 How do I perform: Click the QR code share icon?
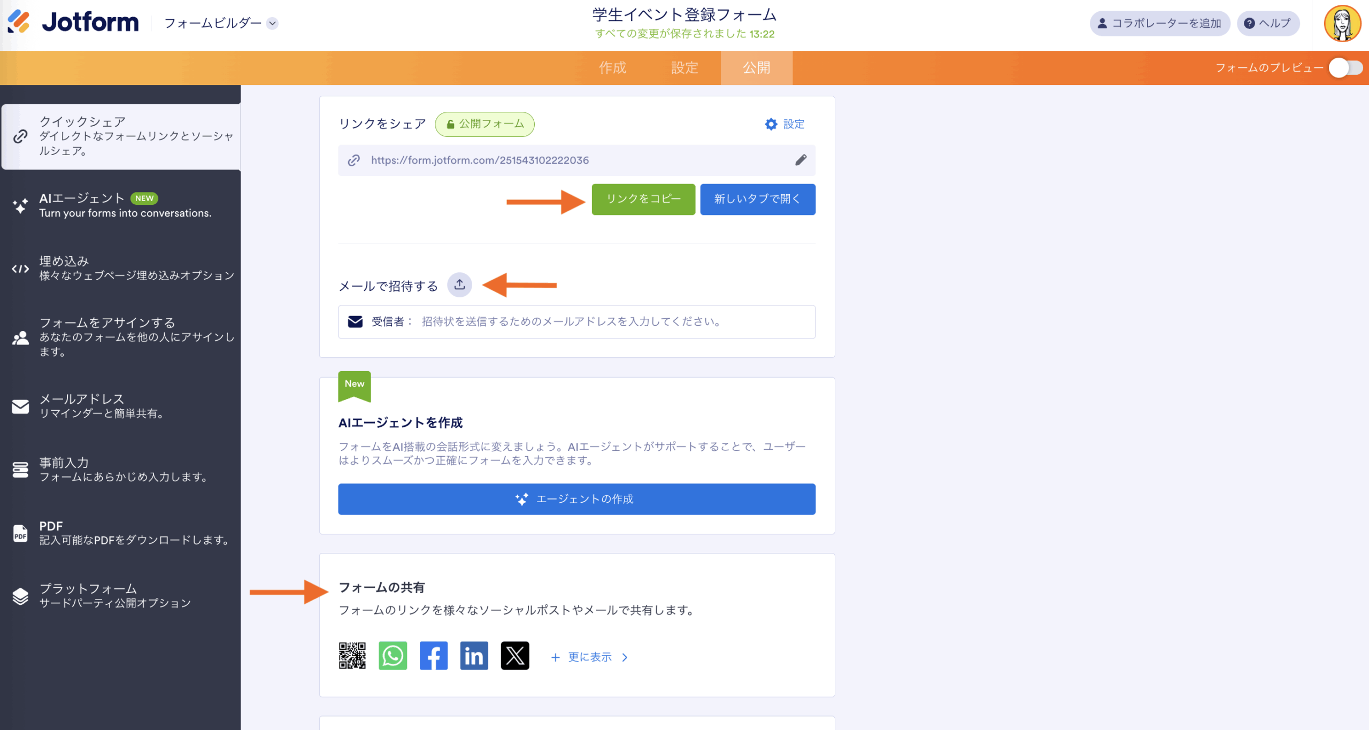[x=352, y=656]
